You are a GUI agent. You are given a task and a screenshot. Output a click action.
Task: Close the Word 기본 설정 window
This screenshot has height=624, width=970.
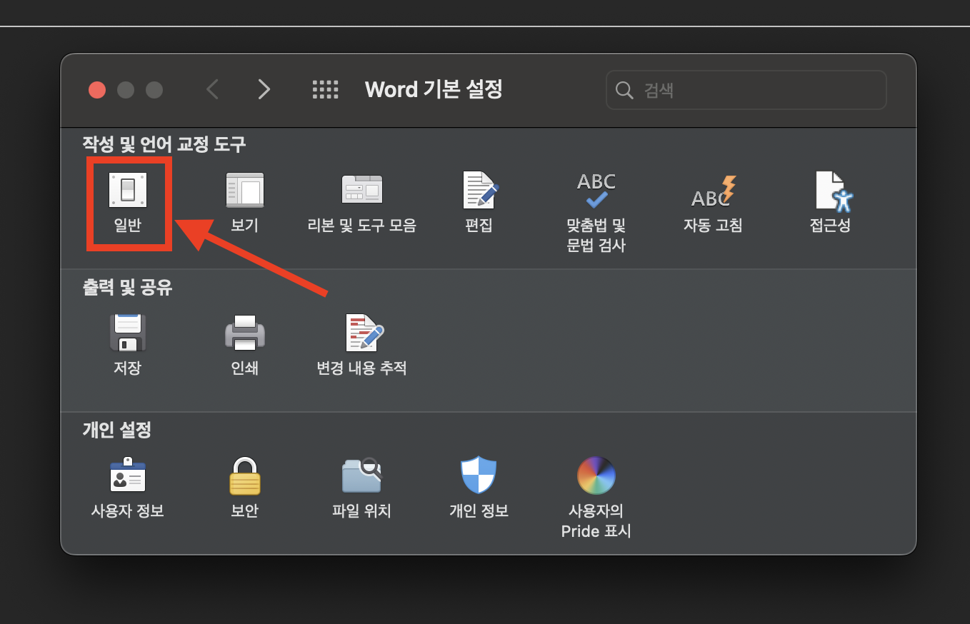click(x=97, y=90)
